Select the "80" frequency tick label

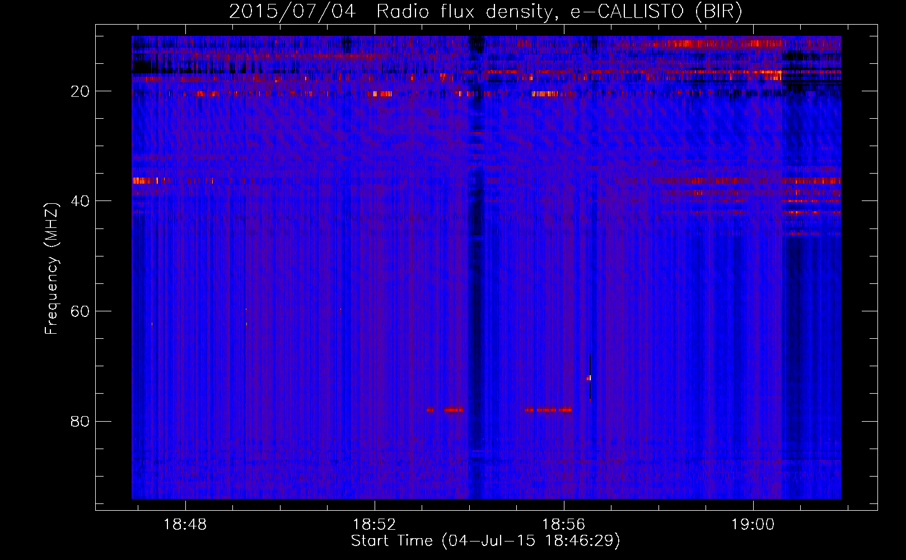[81, 421]
